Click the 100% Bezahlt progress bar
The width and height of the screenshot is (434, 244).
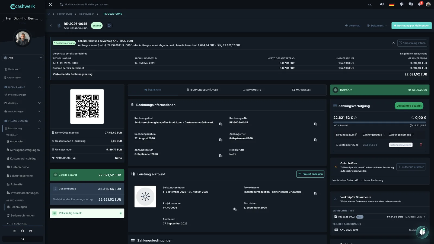pos(380,123)
